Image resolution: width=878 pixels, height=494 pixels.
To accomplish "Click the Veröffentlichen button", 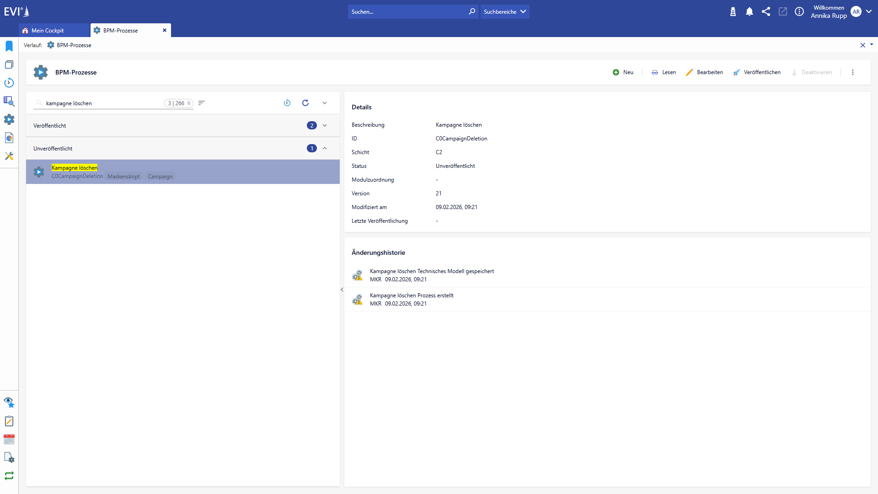I will 757,72.
